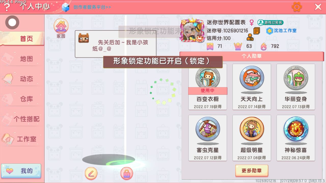Open the orange settings gear

point(297,7)
